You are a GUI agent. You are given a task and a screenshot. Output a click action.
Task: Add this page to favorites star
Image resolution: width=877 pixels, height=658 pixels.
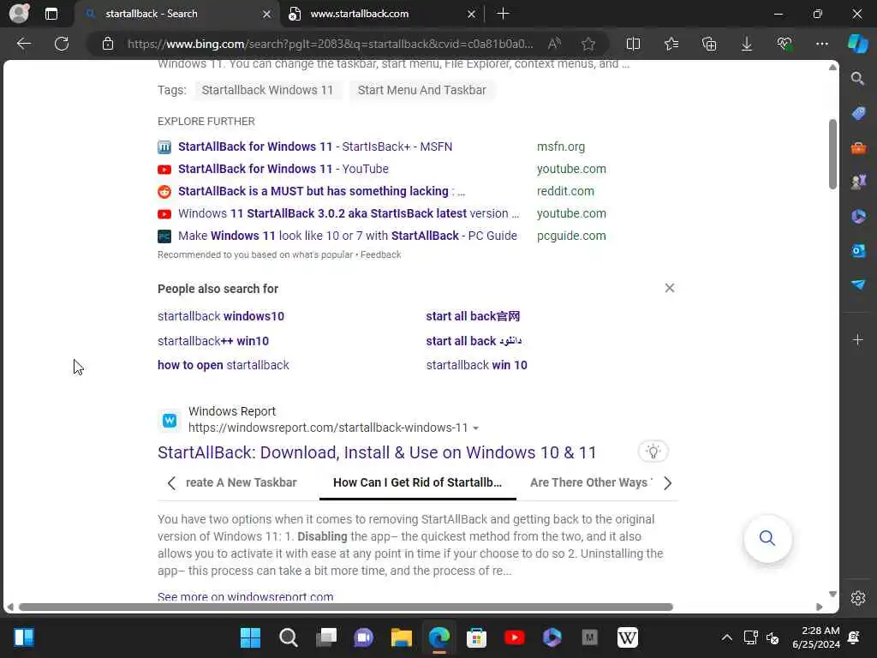588,44
